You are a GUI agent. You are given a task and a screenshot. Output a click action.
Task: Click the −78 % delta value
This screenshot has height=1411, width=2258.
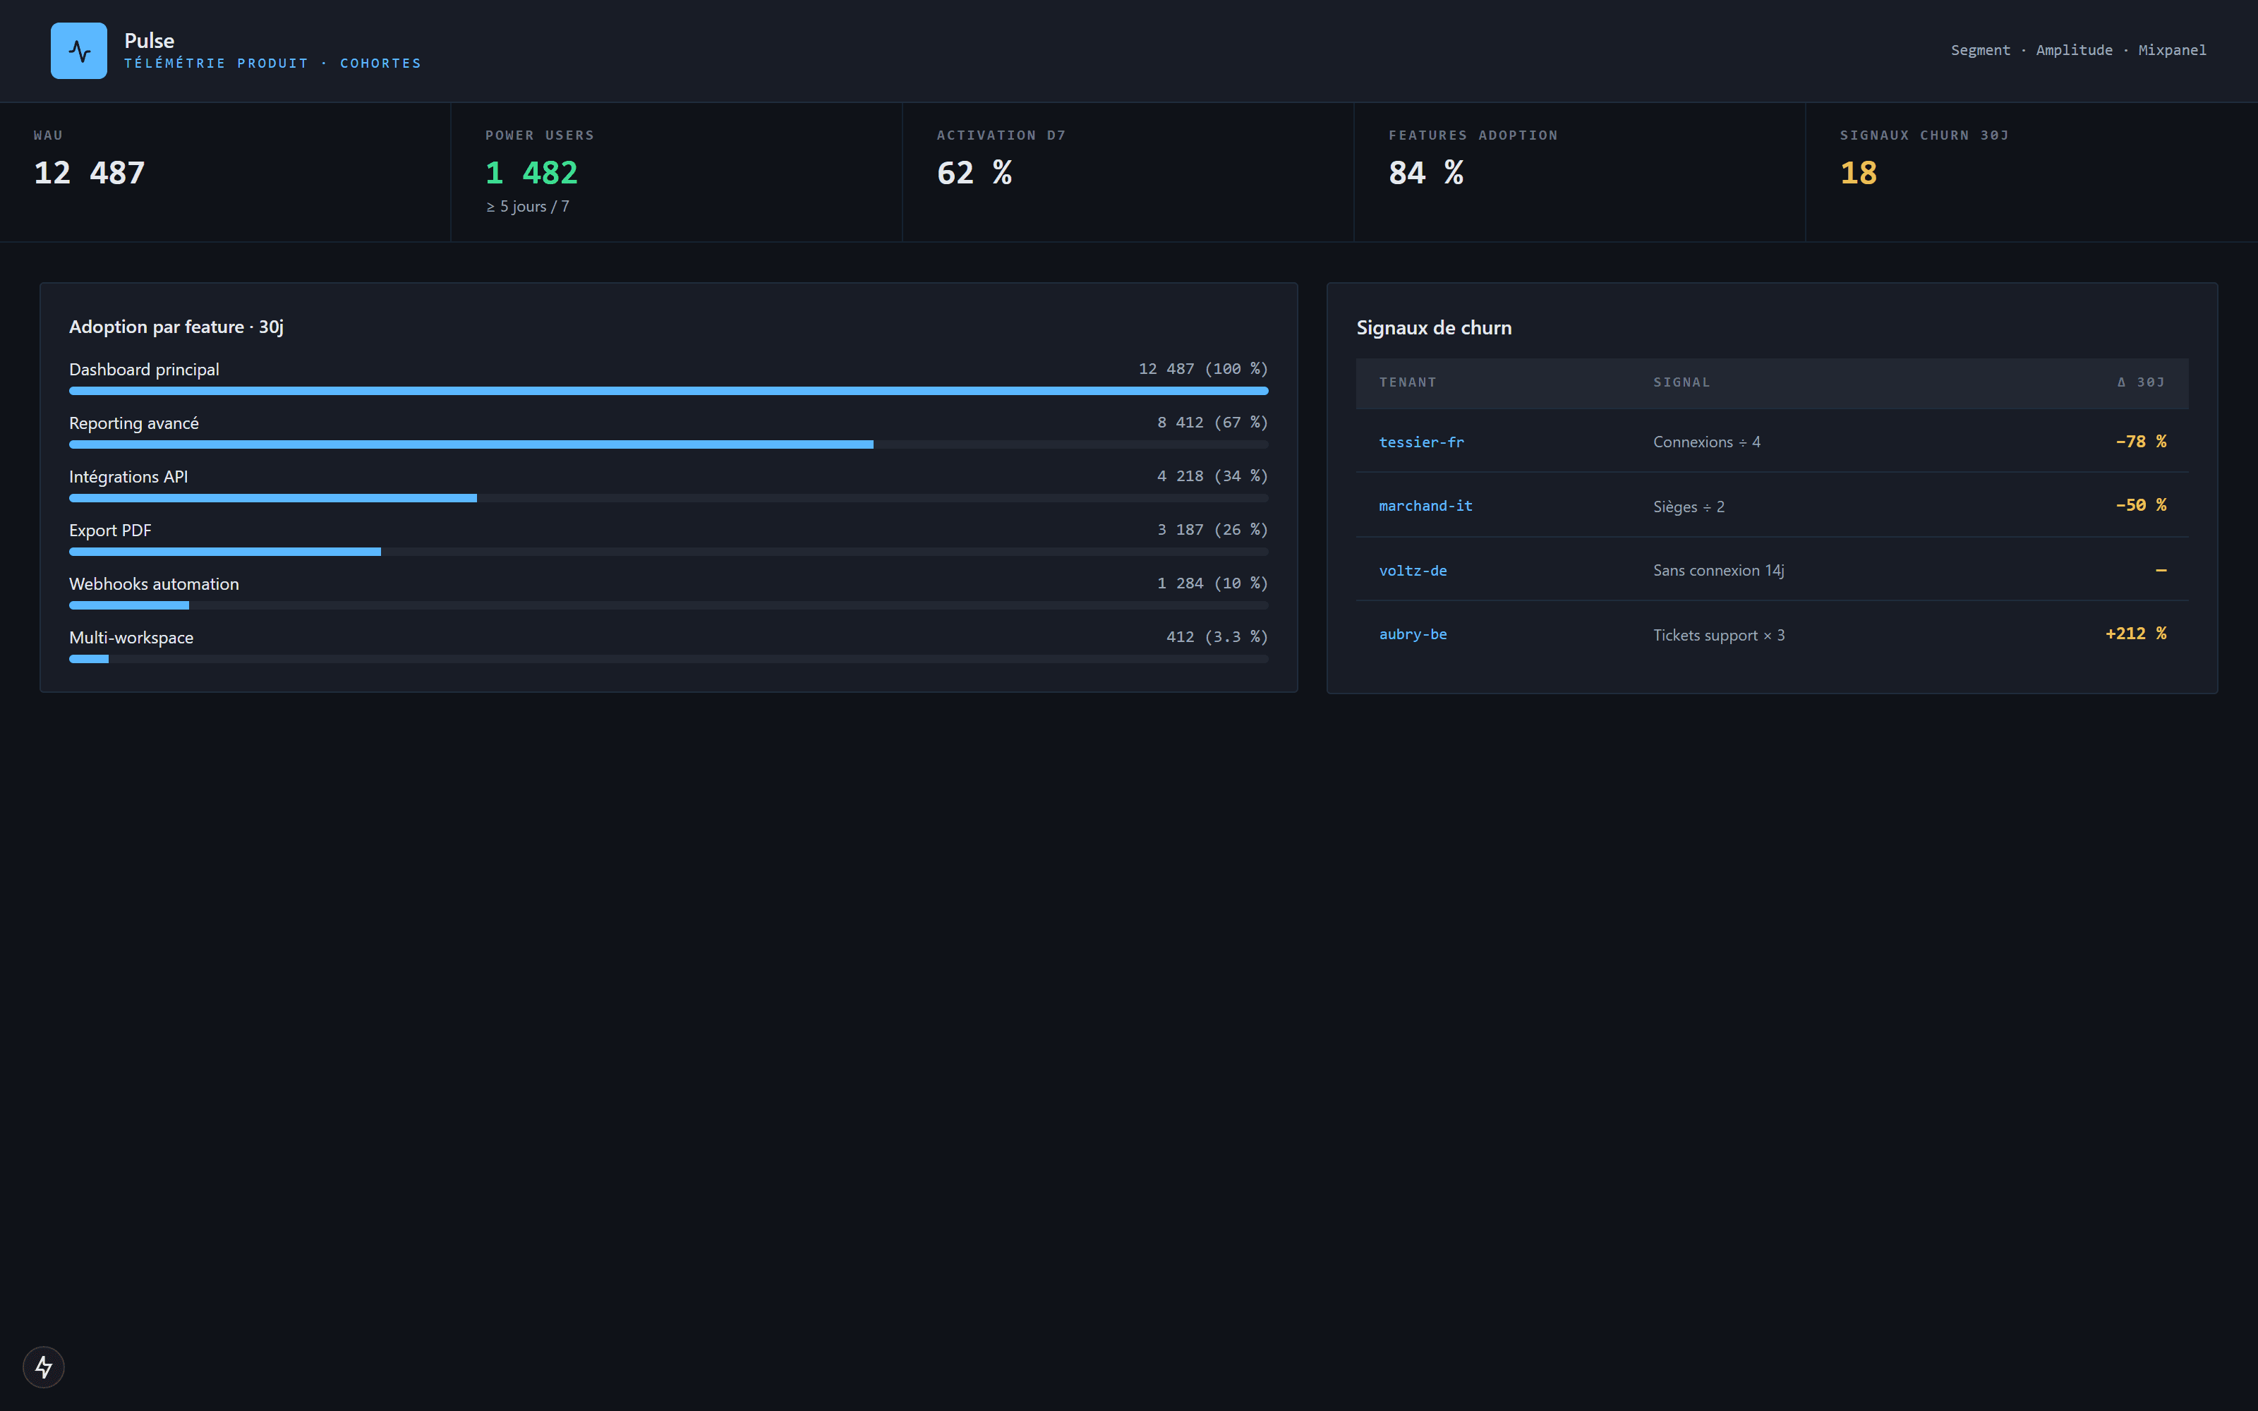2140,442
